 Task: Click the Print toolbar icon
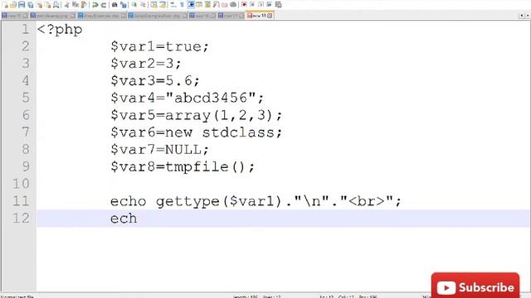tap(56, 5)
